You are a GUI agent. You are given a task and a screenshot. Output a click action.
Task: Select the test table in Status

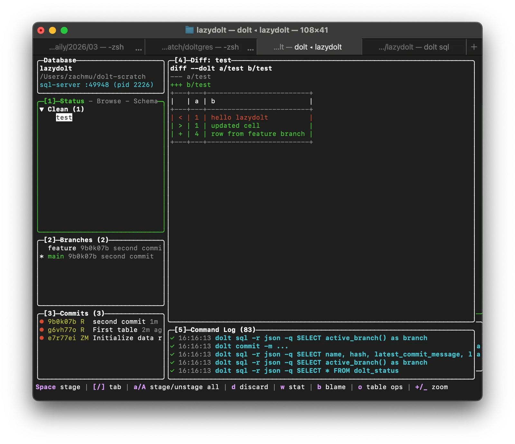coord(64,118)
